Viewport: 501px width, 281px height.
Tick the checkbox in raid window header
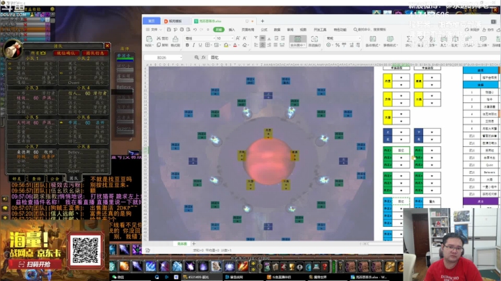(27, 53)
